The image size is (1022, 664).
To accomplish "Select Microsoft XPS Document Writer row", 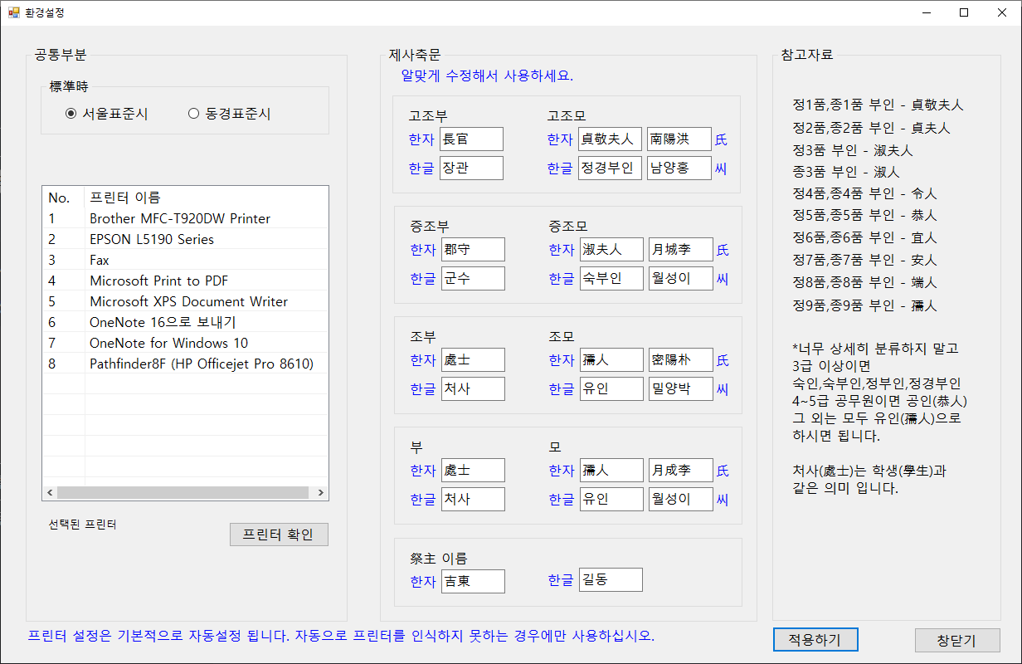I will click(185, 301).
